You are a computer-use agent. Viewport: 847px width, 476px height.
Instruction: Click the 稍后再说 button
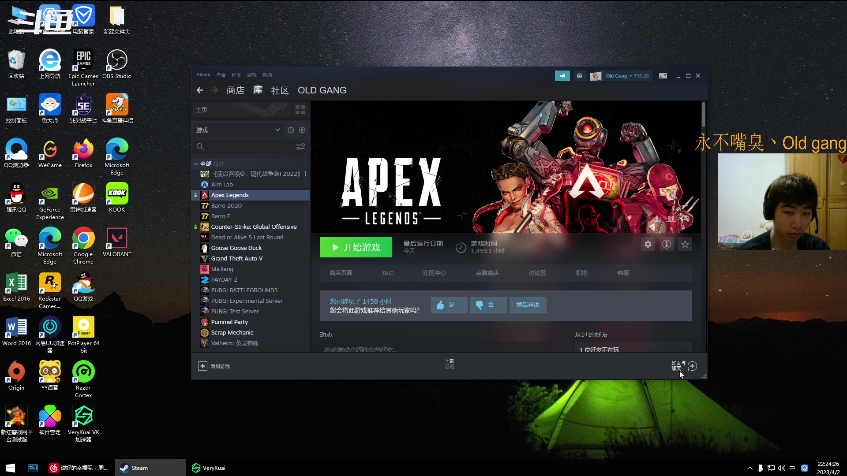(x=528, y=305)
